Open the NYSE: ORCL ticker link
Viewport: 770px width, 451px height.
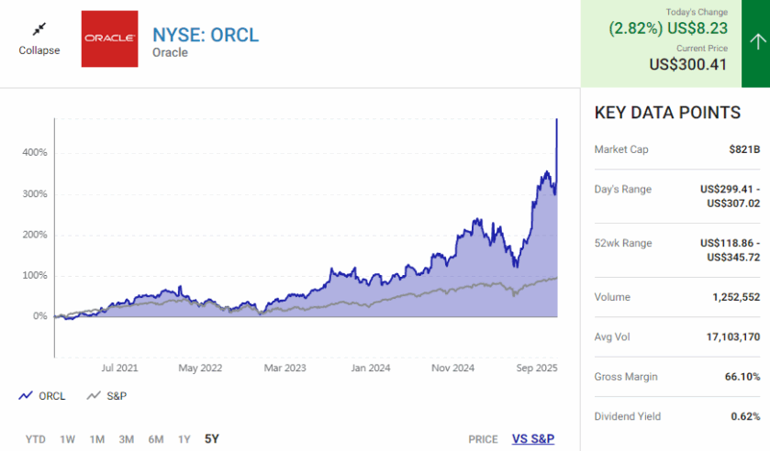(206, 35)
